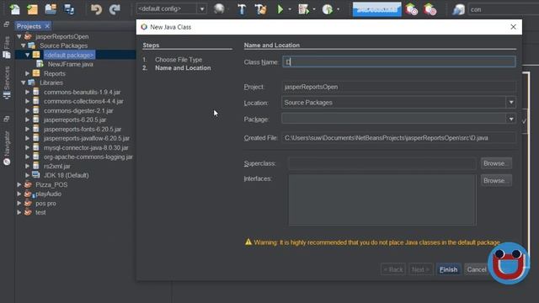The width and height of the screenshot is (539, 303).
Task: Click the rs2xml.jar jar icon
Action: [36, 166]
